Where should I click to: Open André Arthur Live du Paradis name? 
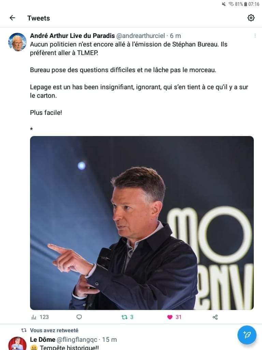(72, 36)
